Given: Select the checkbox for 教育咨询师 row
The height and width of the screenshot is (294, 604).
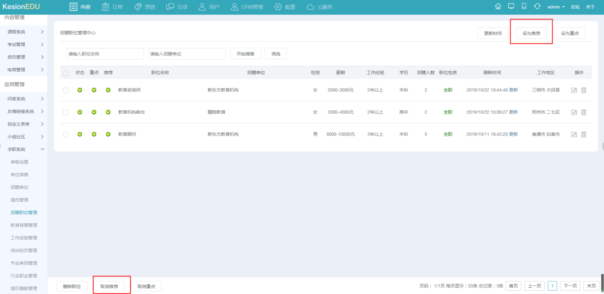Looking at the screenshot, I should pyautogui.click(x=66, y=90).
